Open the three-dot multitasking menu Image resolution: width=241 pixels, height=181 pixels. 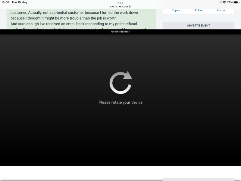click(x=120, y=3)
